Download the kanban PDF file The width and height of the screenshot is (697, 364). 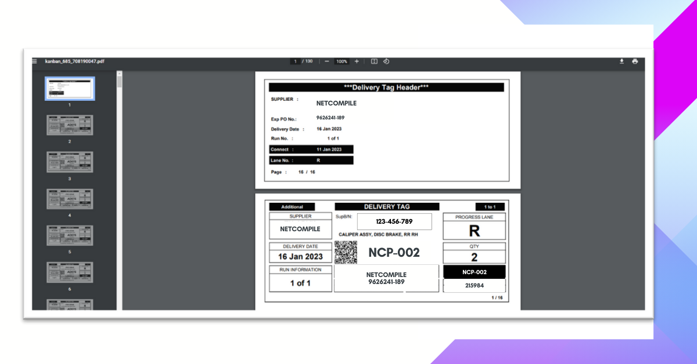click(621, 61)
